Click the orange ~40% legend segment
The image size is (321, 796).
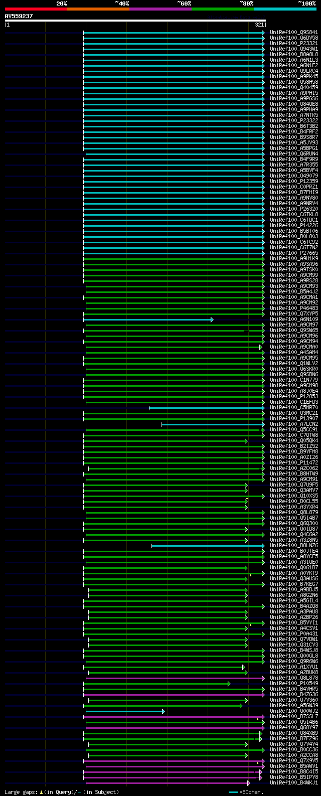[x=98, y=9]
